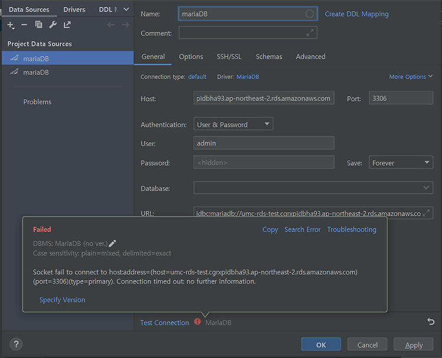The height and width of the screenshot is (358, 442).
Task: Click the Name input field
Action: click(x=248, y=14)
